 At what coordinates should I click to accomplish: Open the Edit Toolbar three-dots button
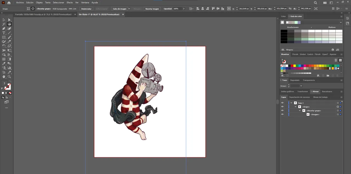point(7,108)
